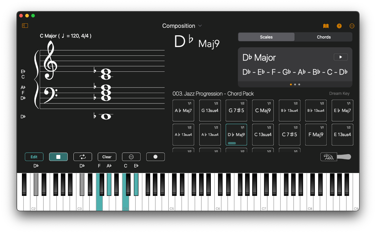This screenshot has height=233, width=376.
Task: Select the D♭ Maj9 chord pad
Action: pyautogui.click(x=236, y=135)
